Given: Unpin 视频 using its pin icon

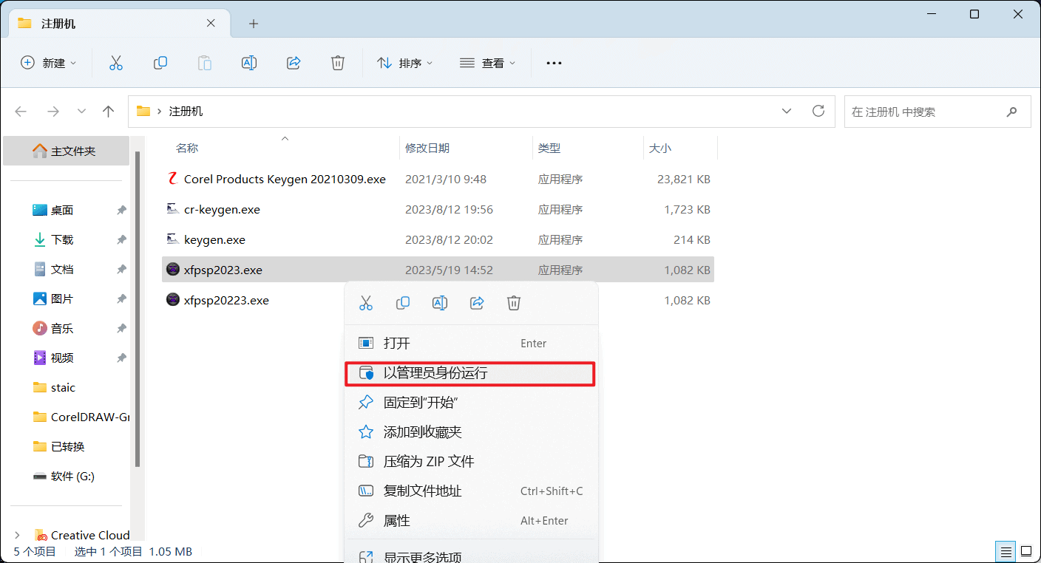Looking at the screenshot, I should tap(121, 358).
